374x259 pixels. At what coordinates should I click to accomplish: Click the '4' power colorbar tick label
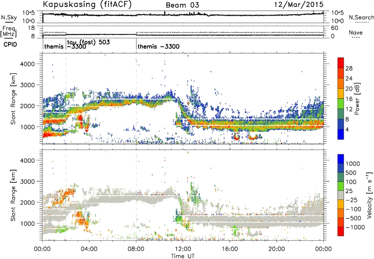tap(347, 129)
